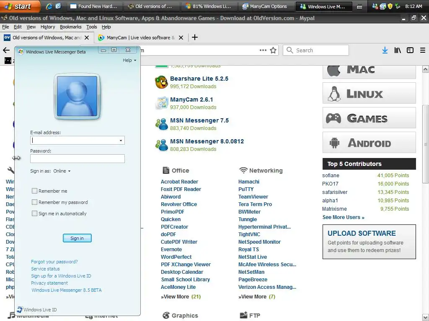Screen dimensions: 429x321
Task: Click Windows Live Messenger 8.5 BETA link
Action: [67, 290]
